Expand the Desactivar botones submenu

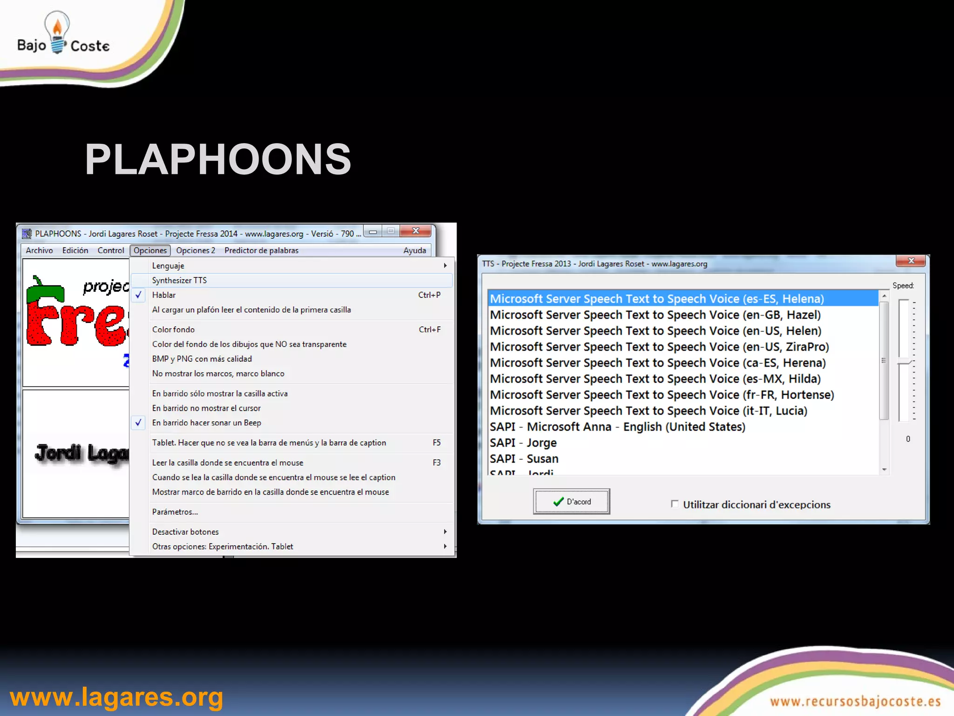pyautogui.click(x=291, y=532)
